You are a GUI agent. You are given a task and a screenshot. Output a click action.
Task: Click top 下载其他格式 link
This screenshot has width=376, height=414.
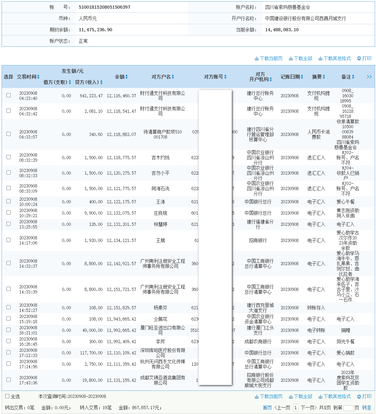(335, 58)
